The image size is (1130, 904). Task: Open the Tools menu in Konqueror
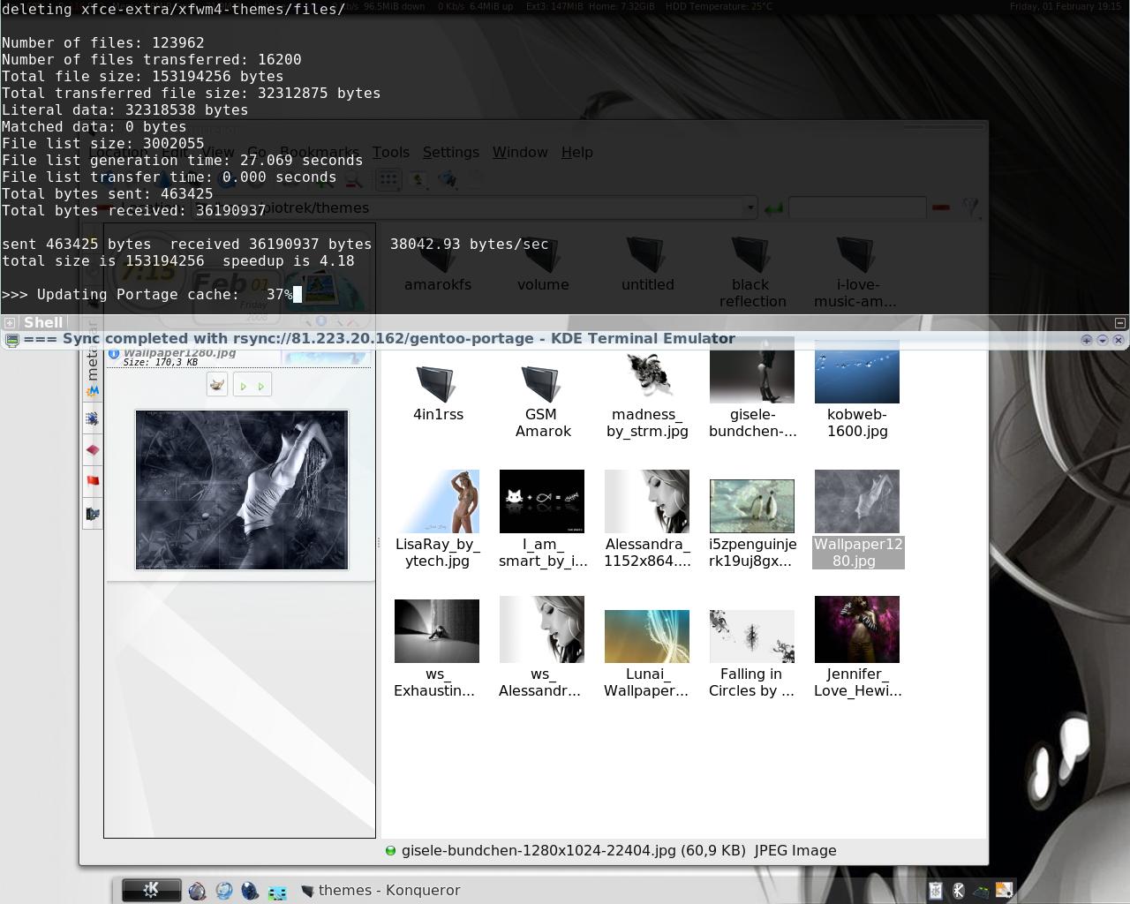click(391, 152)
